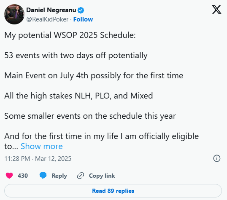Screen dimensions: 227x200
Task: Open the @RealKidPoker handle
Action: [47, 19]
